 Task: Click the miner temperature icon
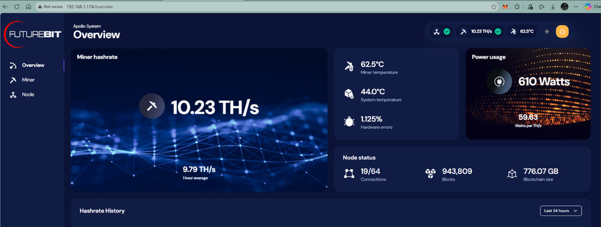pyautogui.click(x=349, y=66)
